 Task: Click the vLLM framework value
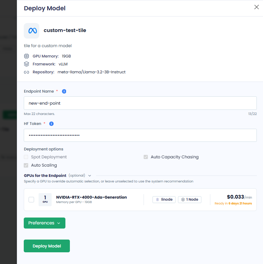(x=63, y=64)
